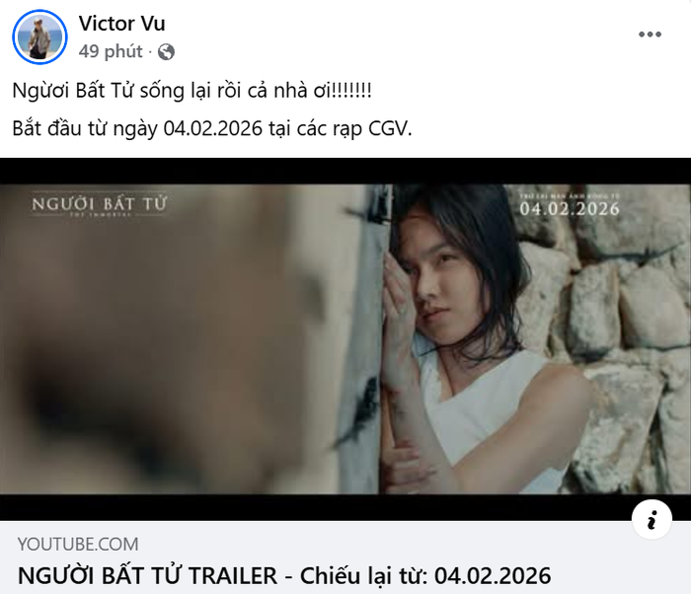Open the three-dot post options menu
691x594 pixels.
(x=650, y=35)
